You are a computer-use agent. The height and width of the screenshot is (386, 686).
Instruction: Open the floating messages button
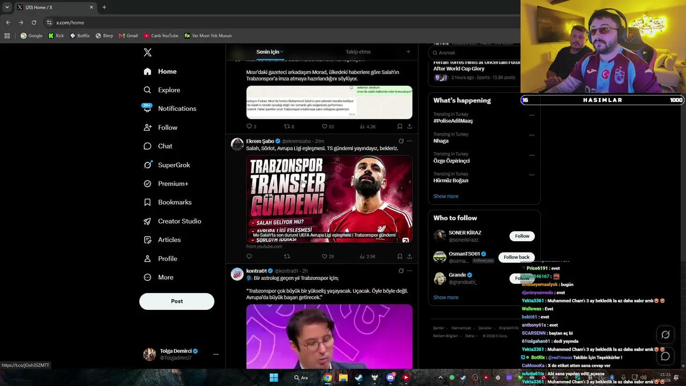tap(665, 356)
